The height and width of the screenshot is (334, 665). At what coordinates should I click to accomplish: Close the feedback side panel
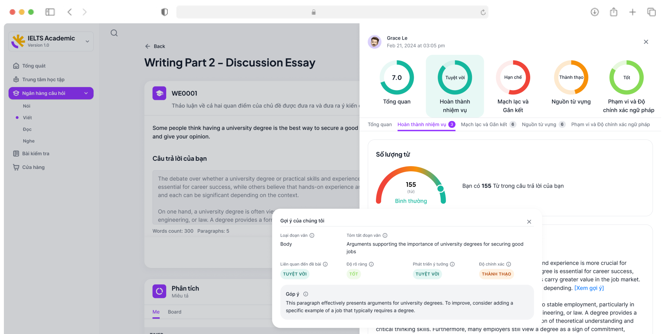pyautogui.click(x=646, y=42)
